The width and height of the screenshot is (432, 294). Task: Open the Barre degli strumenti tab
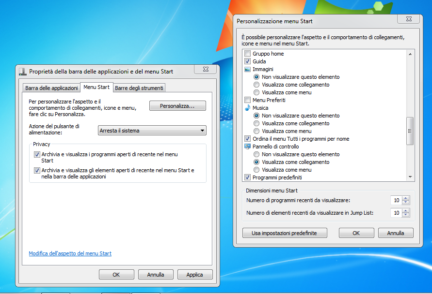pos(139,88)
